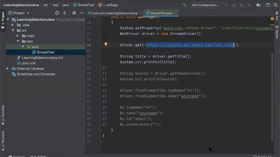Toggle the 2: Favorites tool window
Screen dimensions: 280x157
[3, 115]
